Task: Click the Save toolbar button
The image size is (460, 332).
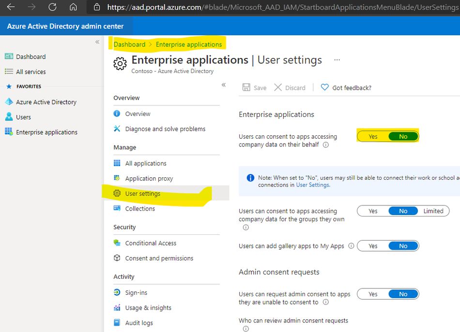Action: point(254,87)
